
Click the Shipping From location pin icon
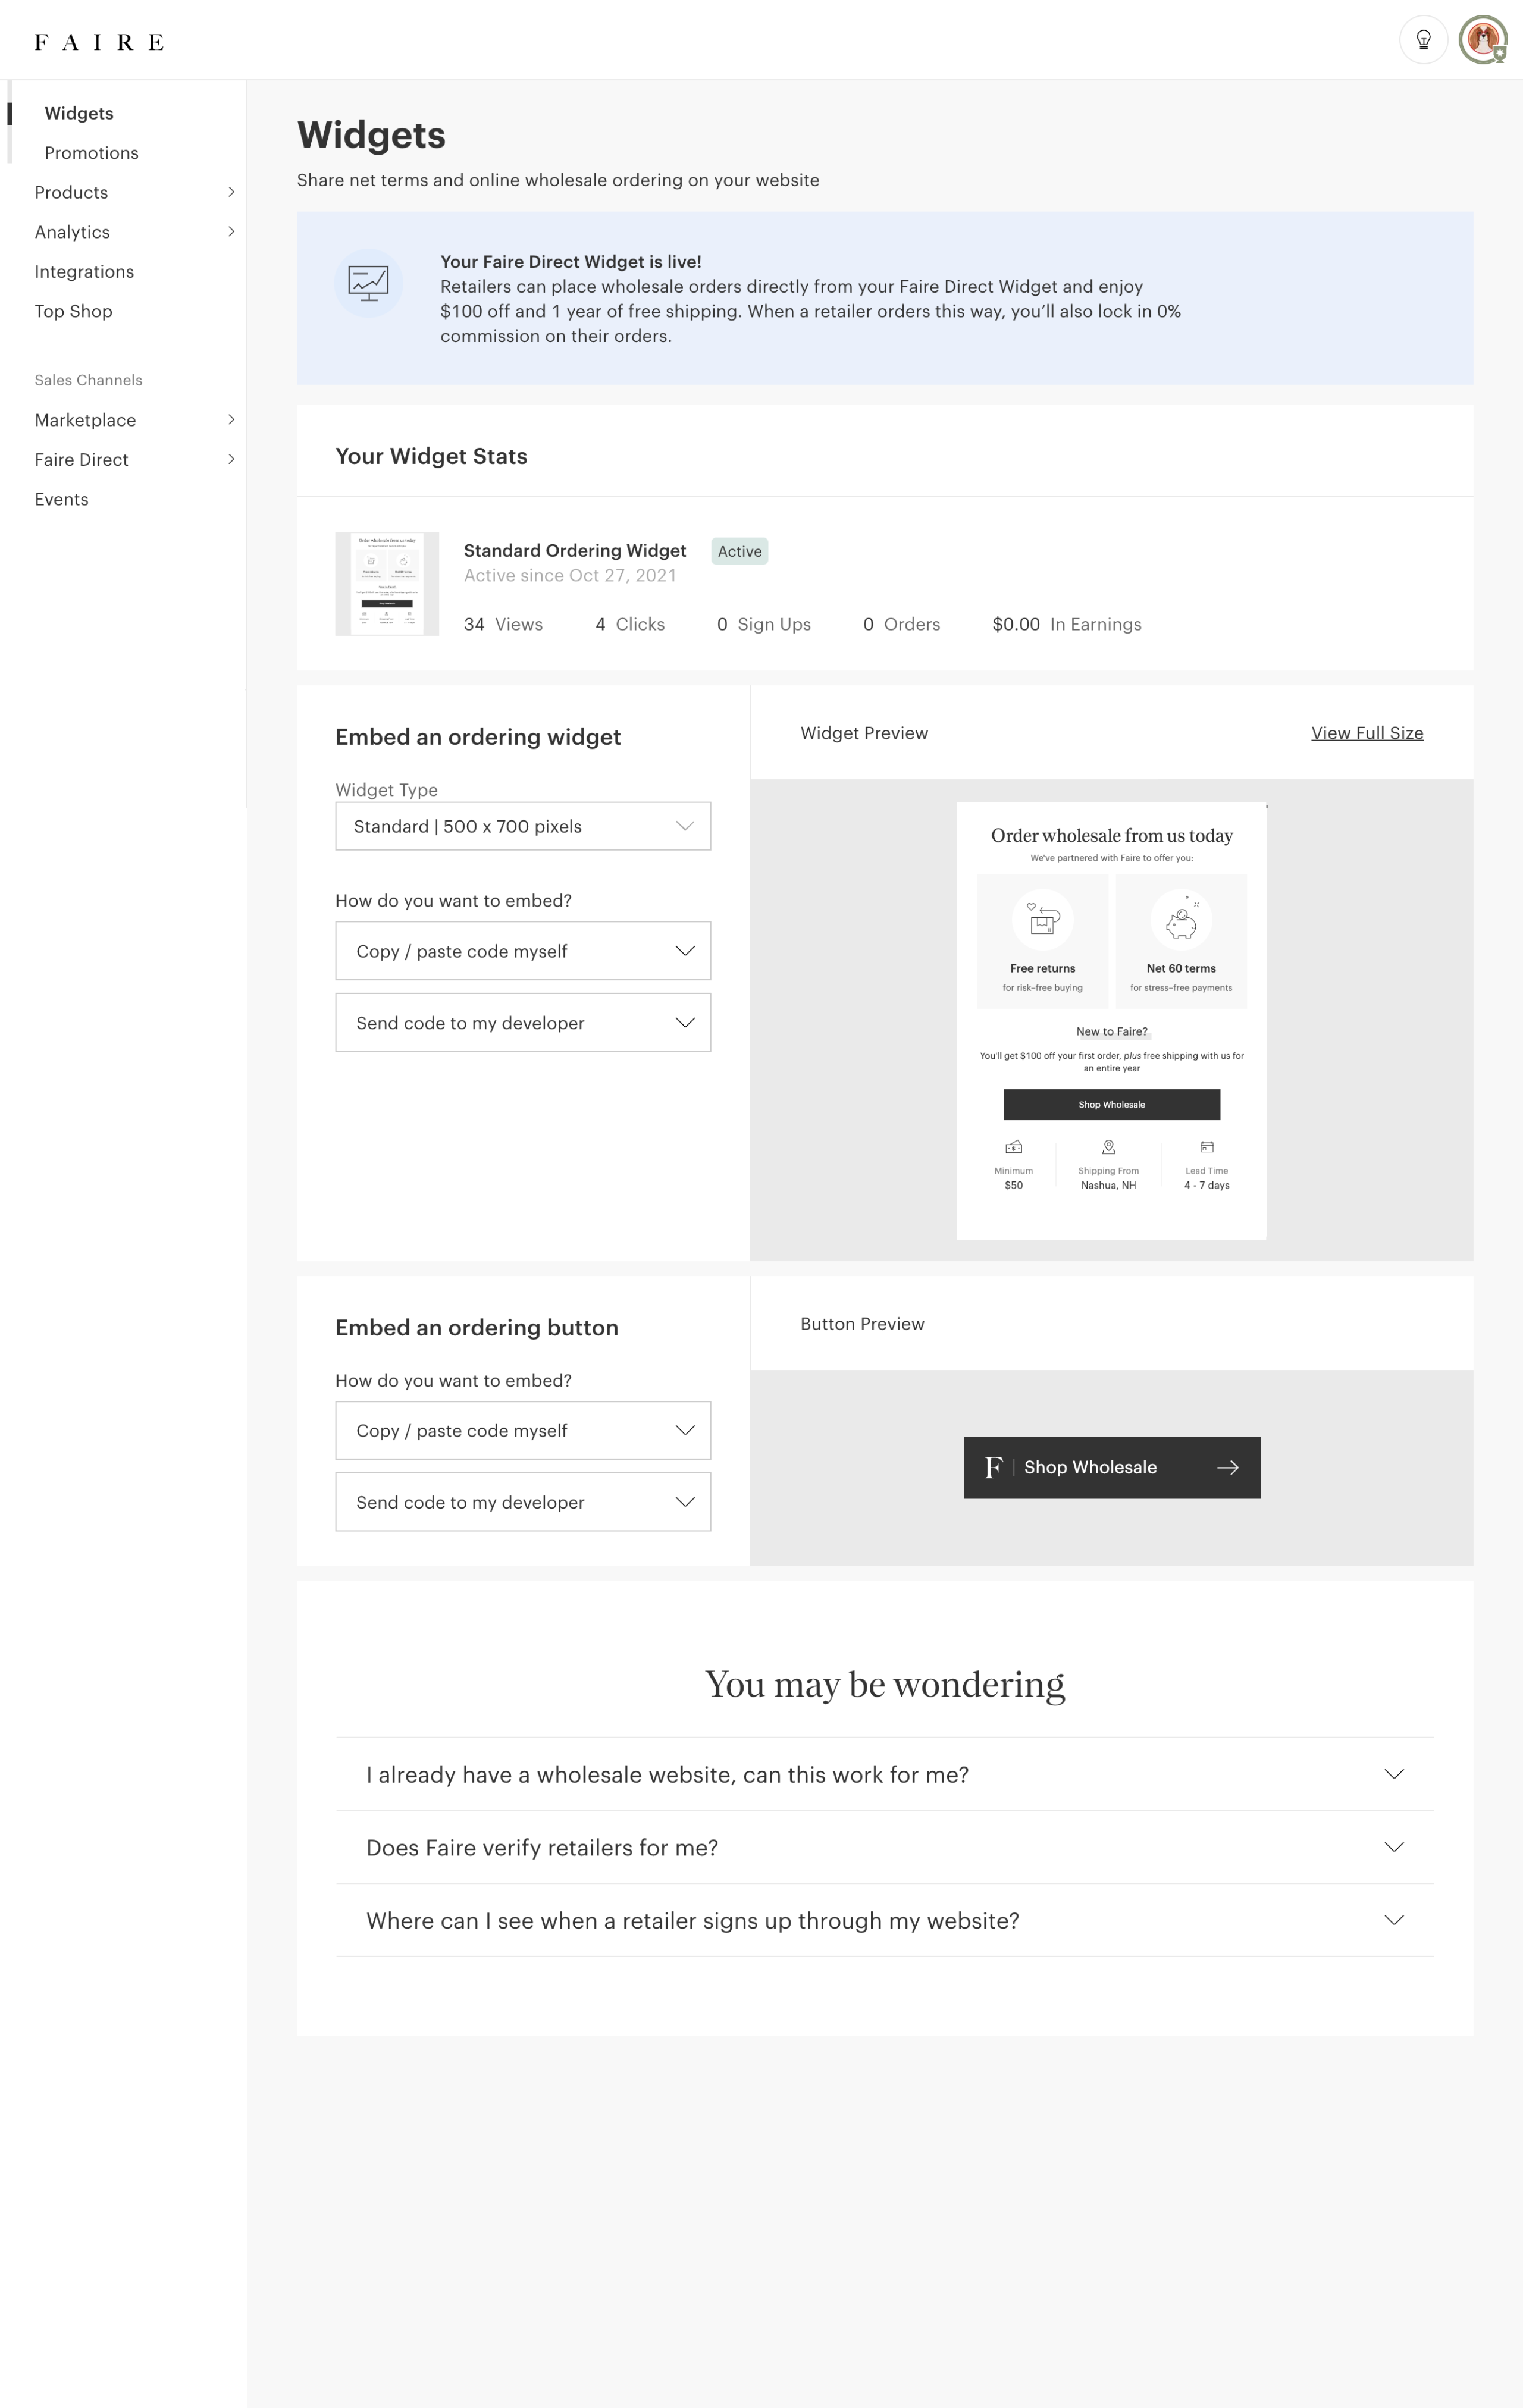(1108, 1147)
